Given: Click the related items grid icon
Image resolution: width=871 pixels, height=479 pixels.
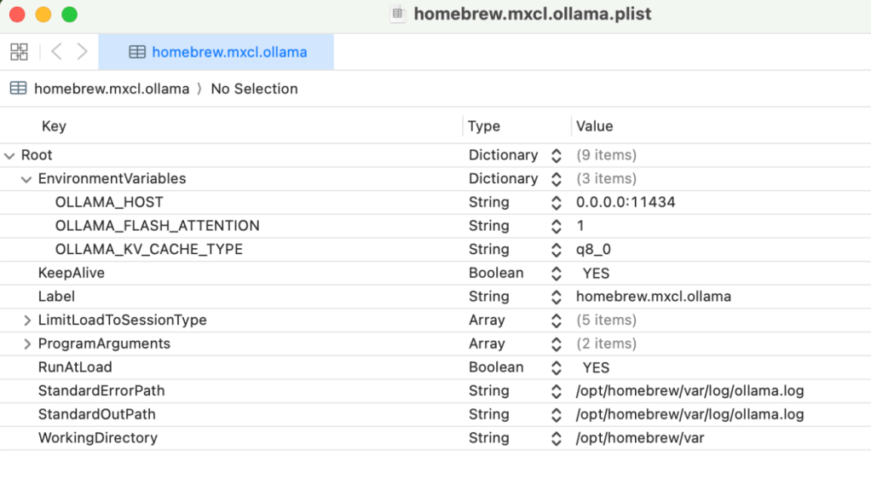Looking at the screenshot, I should 19,52.
